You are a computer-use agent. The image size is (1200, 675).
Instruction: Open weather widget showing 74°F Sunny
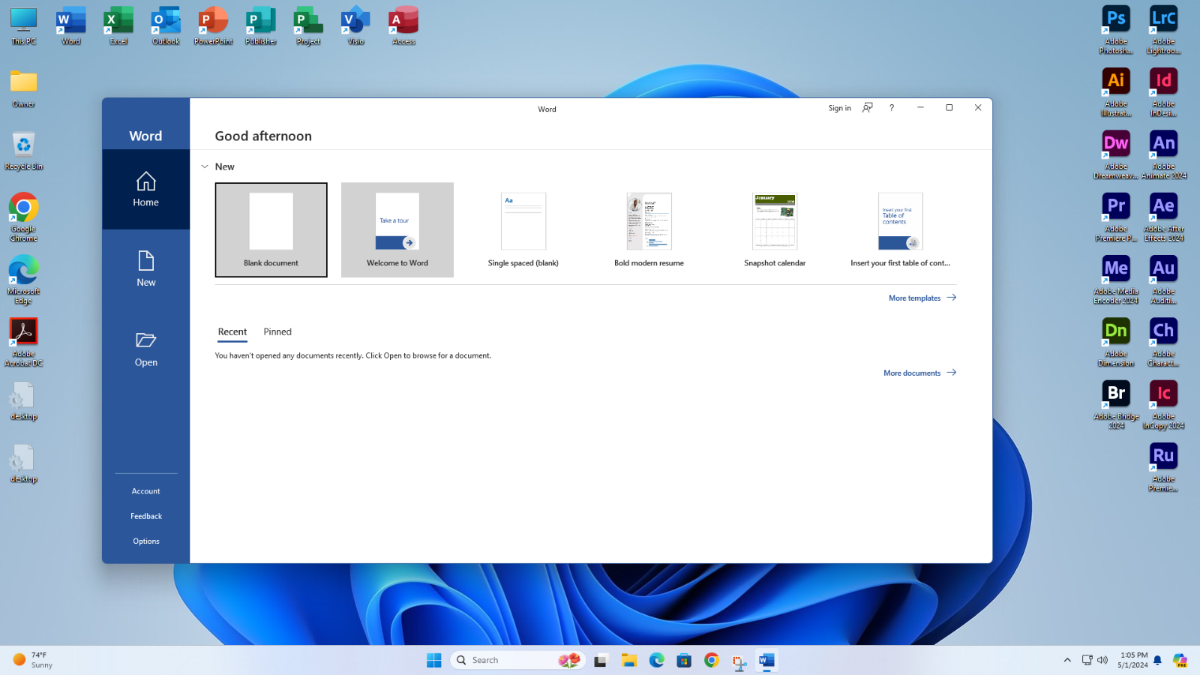[x=33, y=660]
